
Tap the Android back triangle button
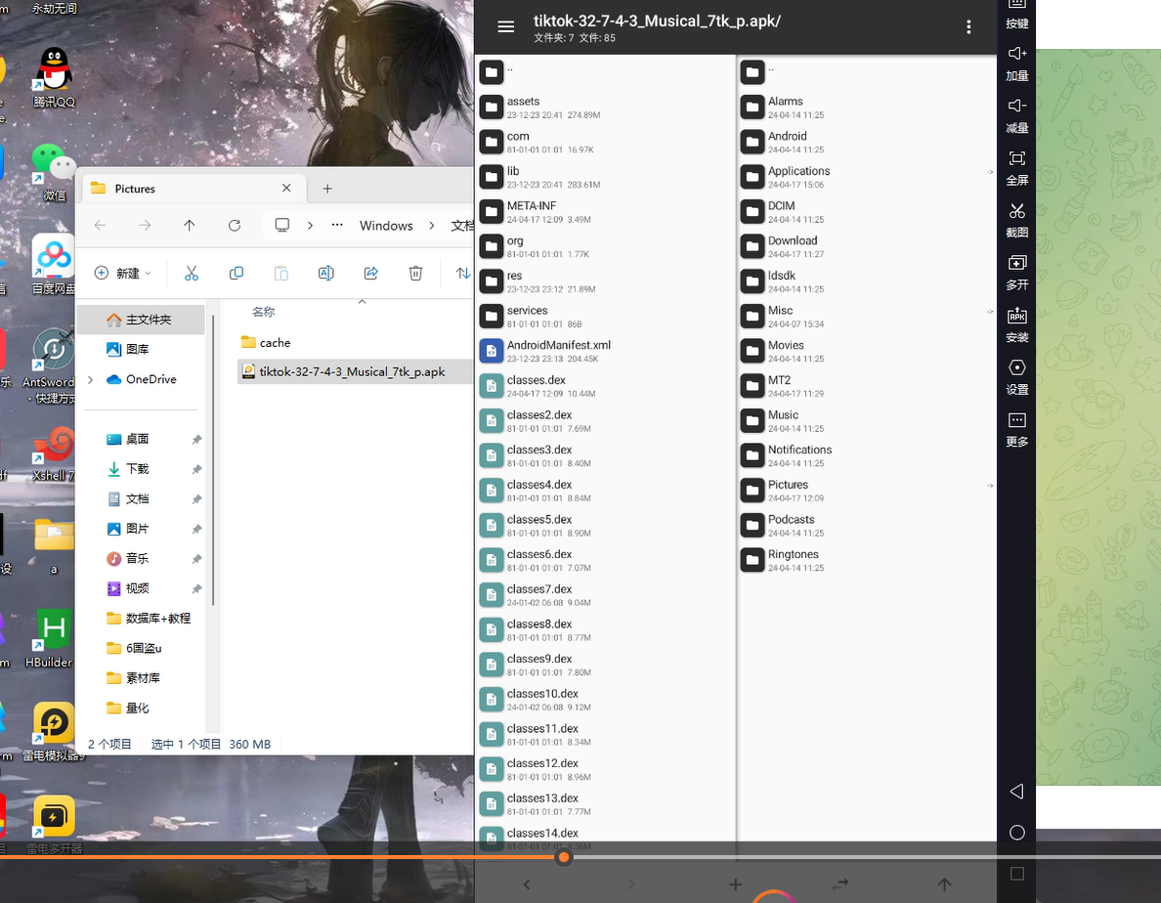pyautogui.click(x=1017, y=792)
